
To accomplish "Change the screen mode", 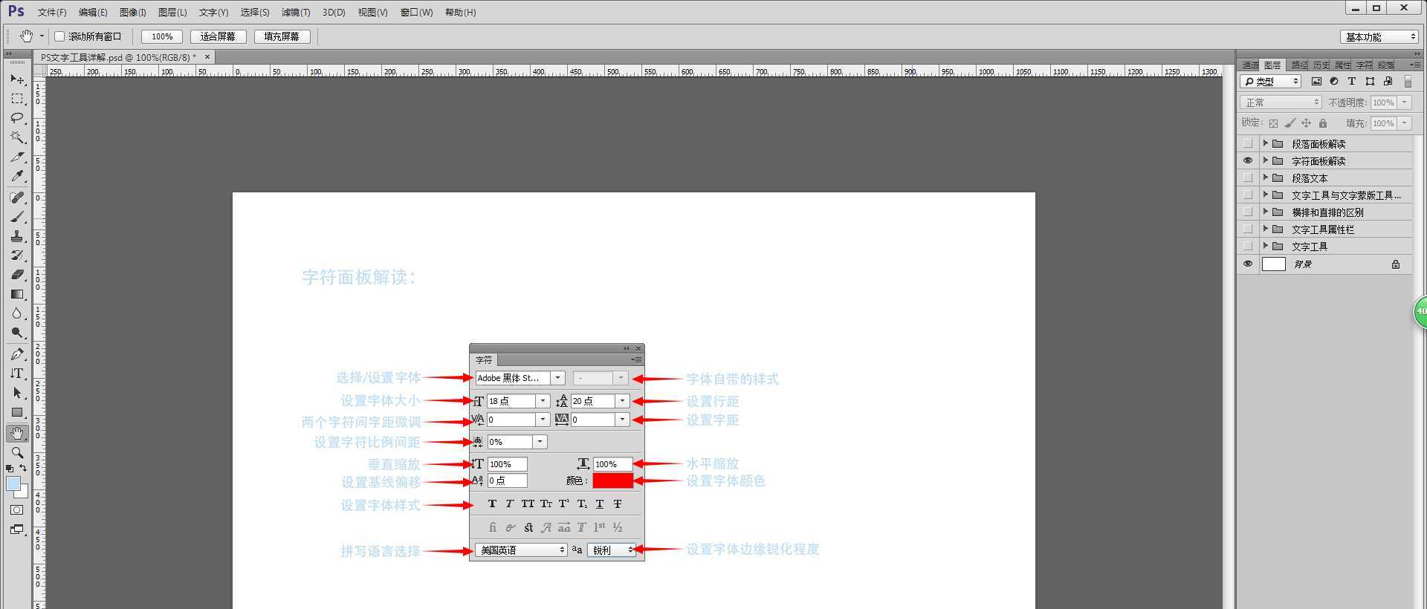I will coord(17,530).
